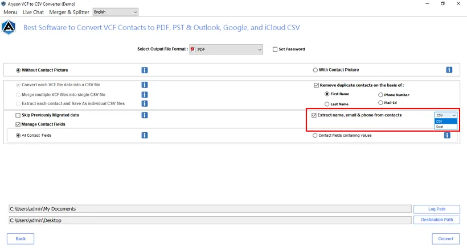Image resolution: width=467 pixels, height=248 pixels.
Task: Click the Desktop destination path field
Action: 210,220
